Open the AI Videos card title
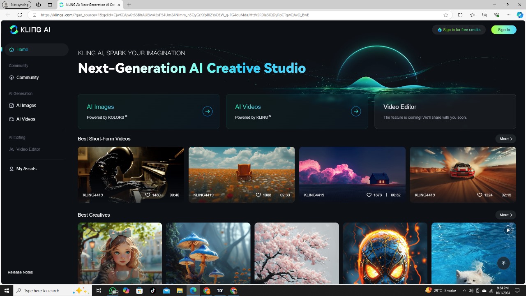This screenshot has height=296, width=526. (x=248, y=107)
